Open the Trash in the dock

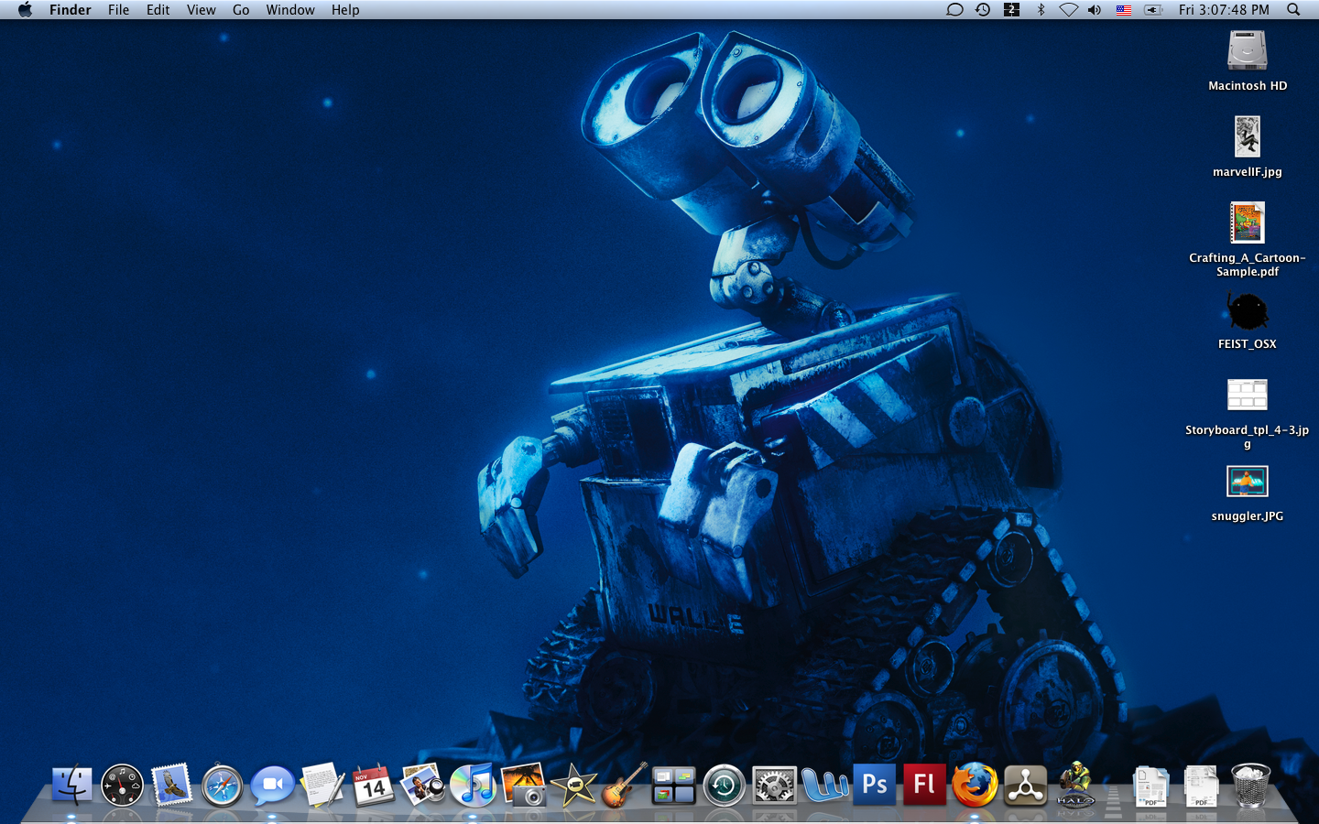point(1250,785)
